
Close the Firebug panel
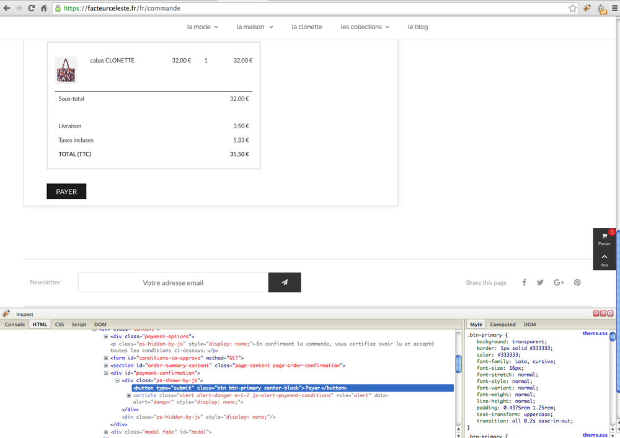coord(610,313)
